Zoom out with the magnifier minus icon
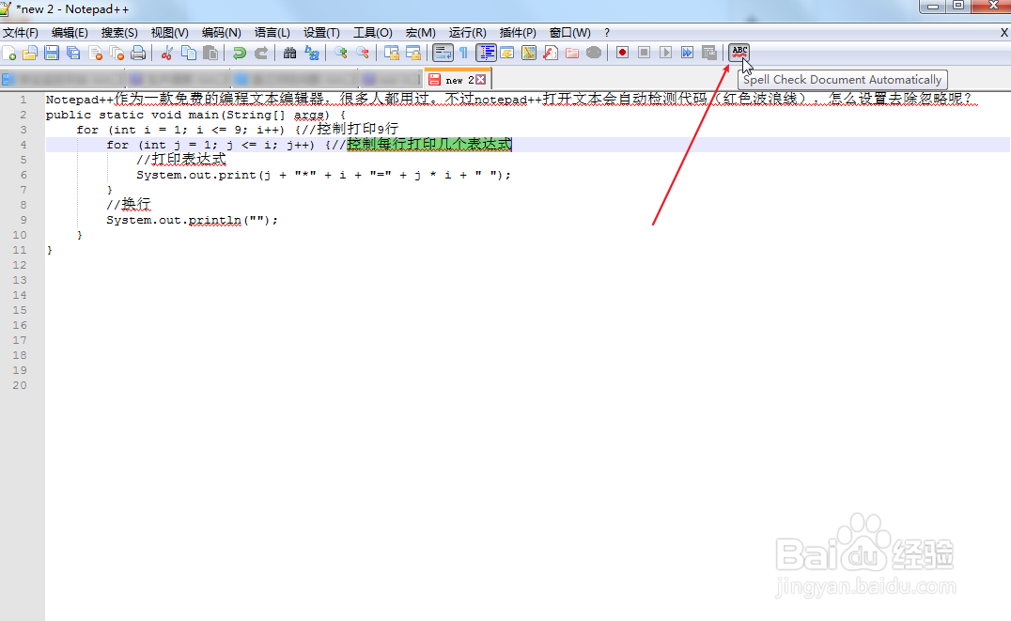1011x621 pixels. (x=363, y=53)
